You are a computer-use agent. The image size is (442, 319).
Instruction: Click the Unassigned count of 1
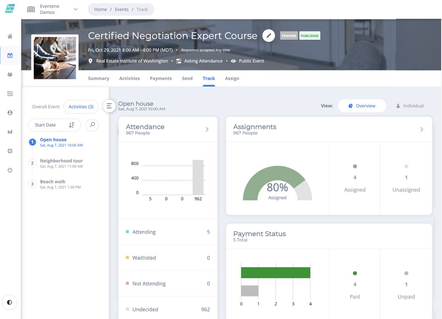406,178
